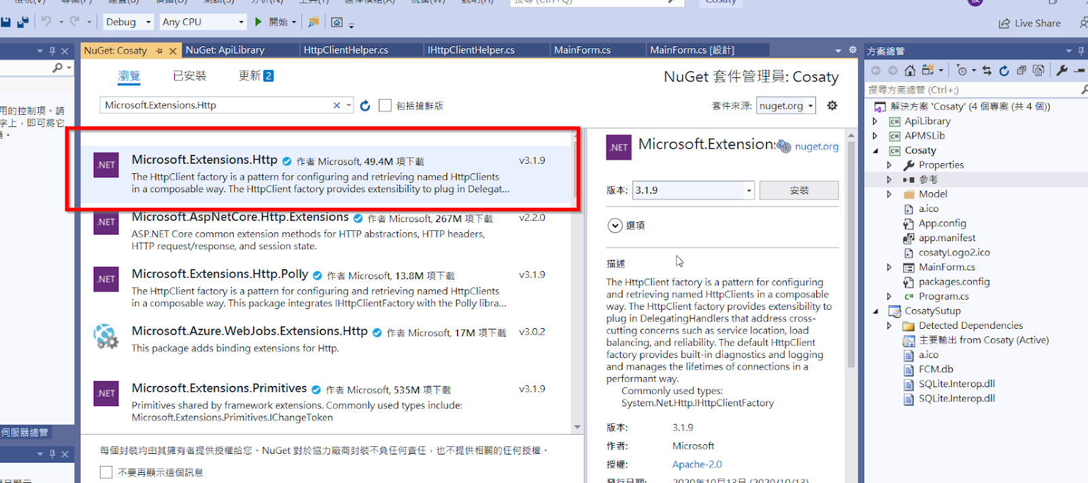Select the Updates (更新) tab
Image resolution: width=1088 pixels, height=483 pixels.
tap(256, 76)
